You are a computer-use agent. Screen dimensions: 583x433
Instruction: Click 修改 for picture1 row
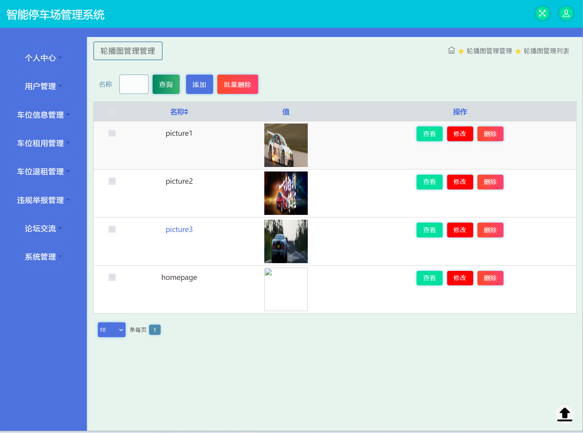pos(460,134)
